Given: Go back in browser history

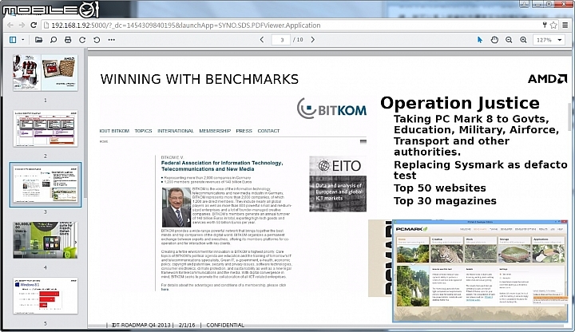Looking at the screenshot, I should pyautogui.click(x=10, y=25).
